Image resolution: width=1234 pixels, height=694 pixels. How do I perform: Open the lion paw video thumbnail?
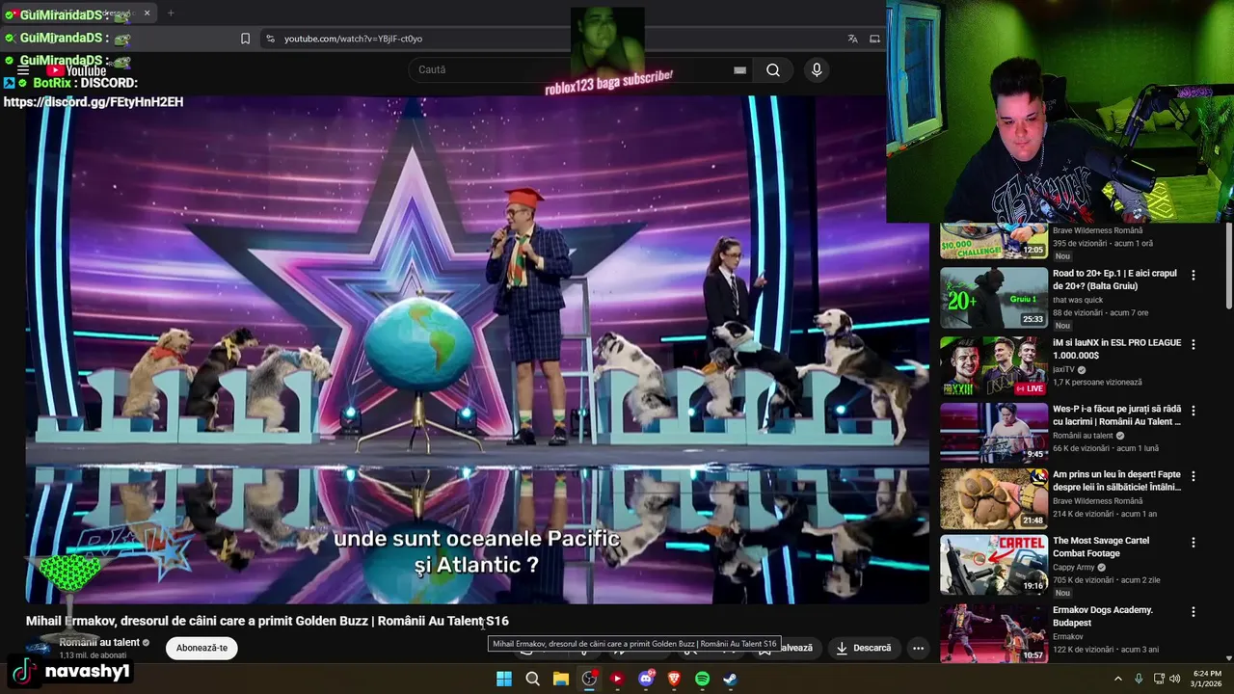pos(994,498)
